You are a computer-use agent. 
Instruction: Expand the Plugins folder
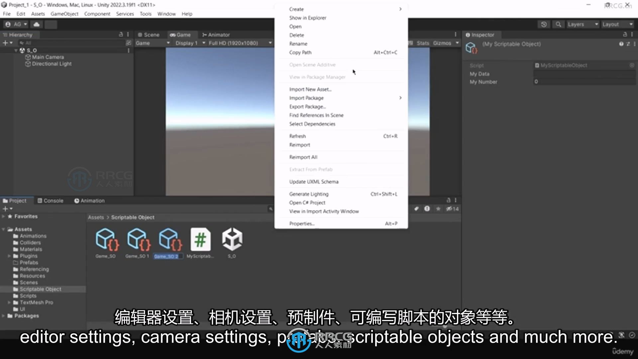click(9, 256)
